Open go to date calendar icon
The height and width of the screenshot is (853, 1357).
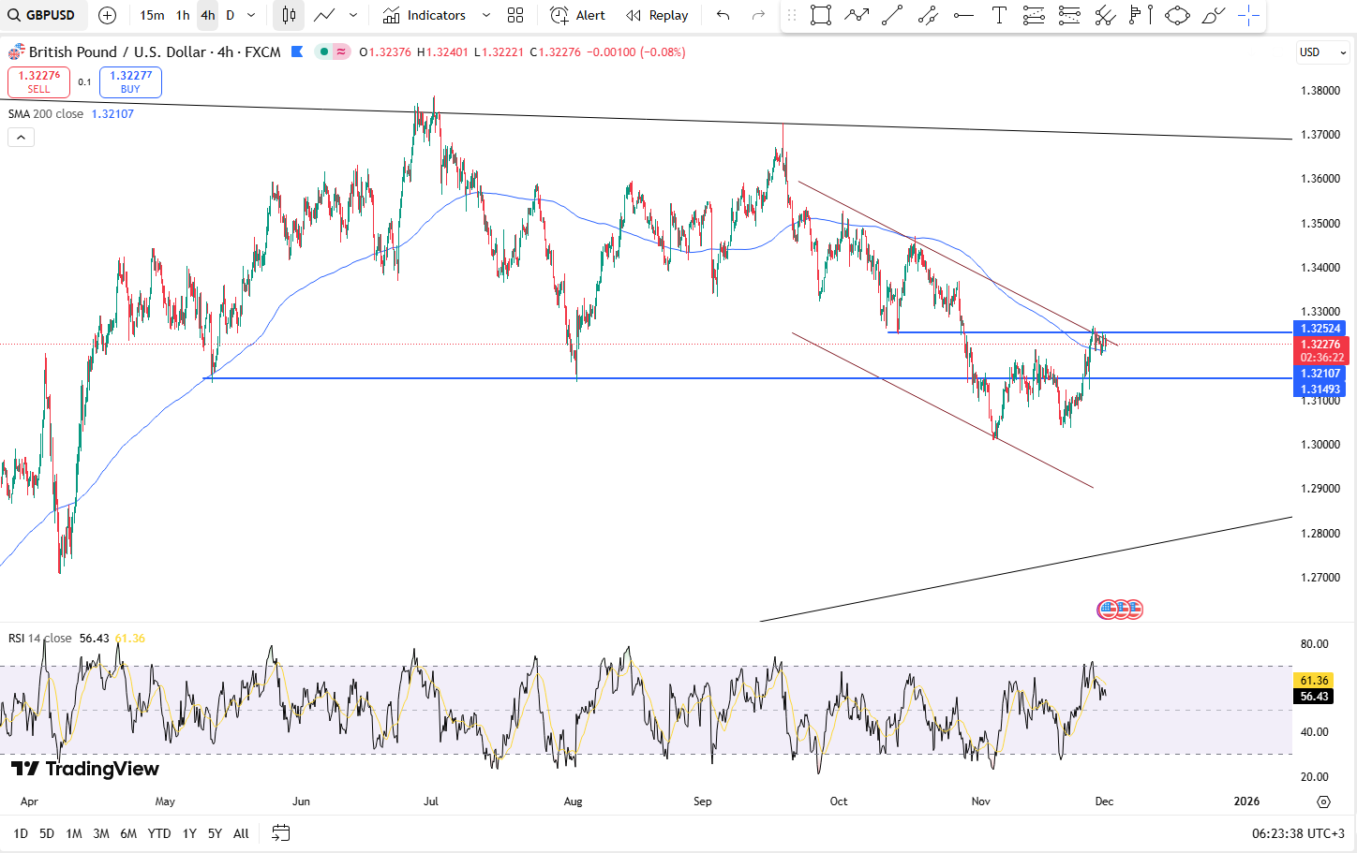pos(280,832)
